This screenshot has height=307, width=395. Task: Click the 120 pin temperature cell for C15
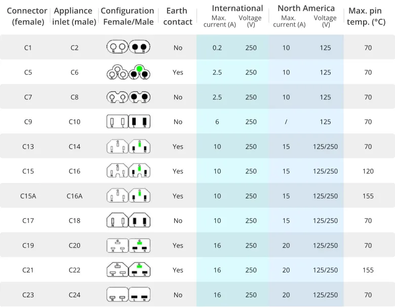[368, 171]
